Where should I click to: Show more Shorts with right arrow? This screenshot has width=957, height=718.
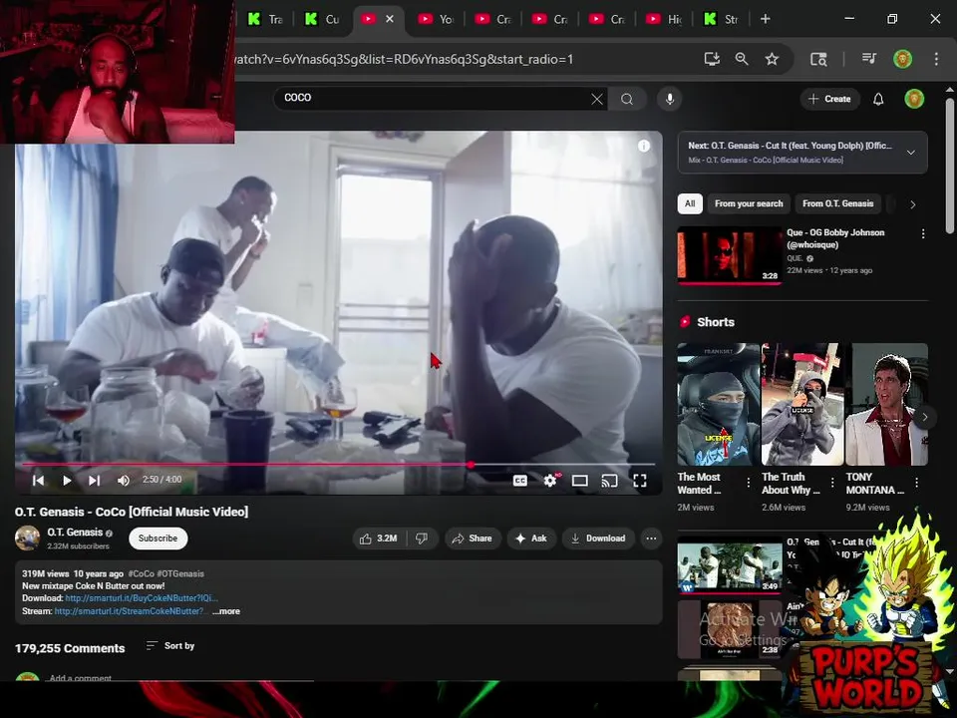925,418
